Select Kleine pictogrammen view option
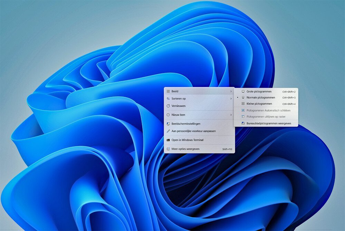345x231 pixels. tap(266, 104)
